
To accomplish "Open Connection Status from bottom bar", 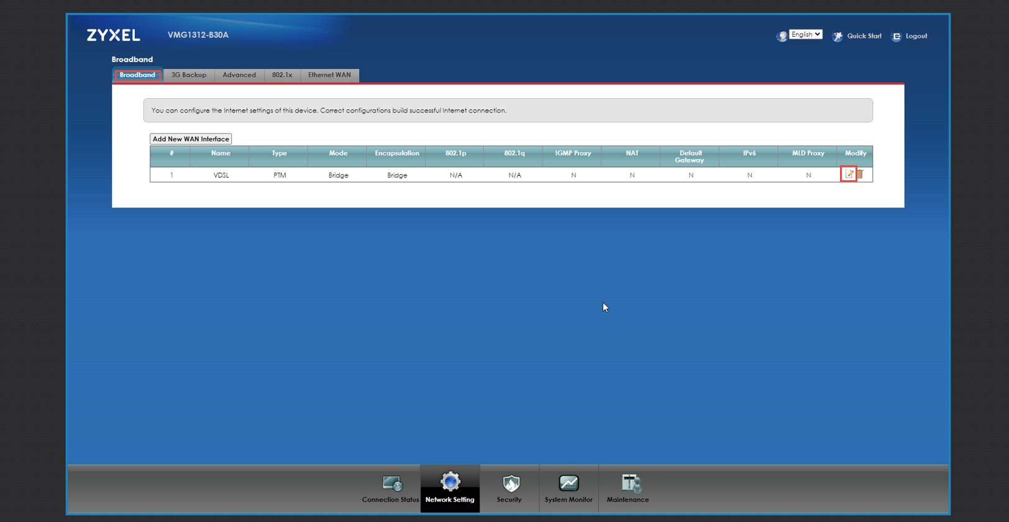I will point(391,483).
